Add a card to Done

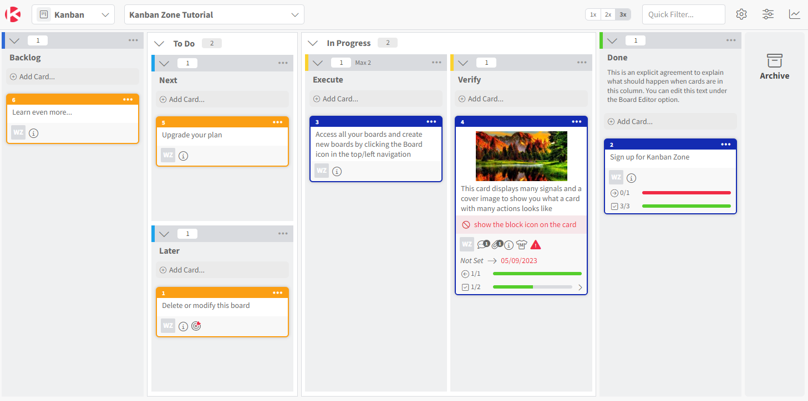[x=670, y=121]
